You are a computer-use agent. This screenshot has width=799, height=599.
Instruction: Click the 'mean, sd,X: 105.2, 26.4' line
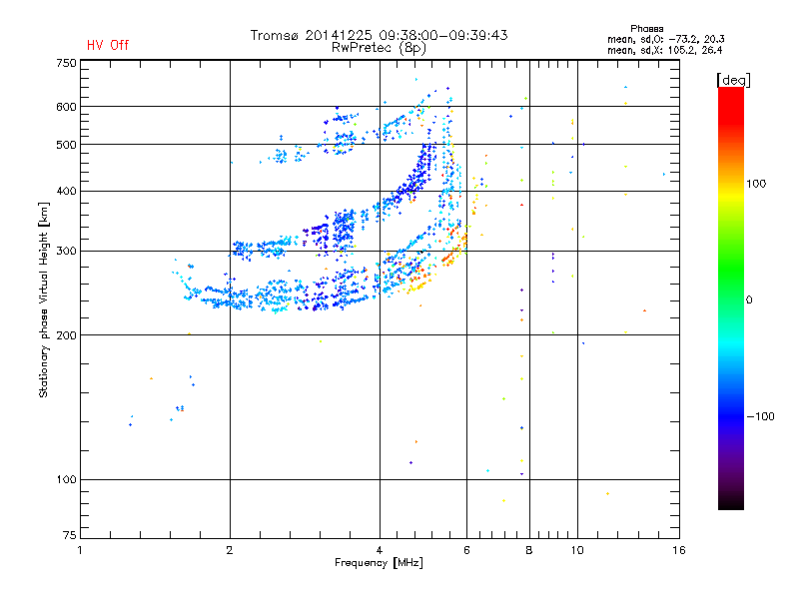[665, 50]
